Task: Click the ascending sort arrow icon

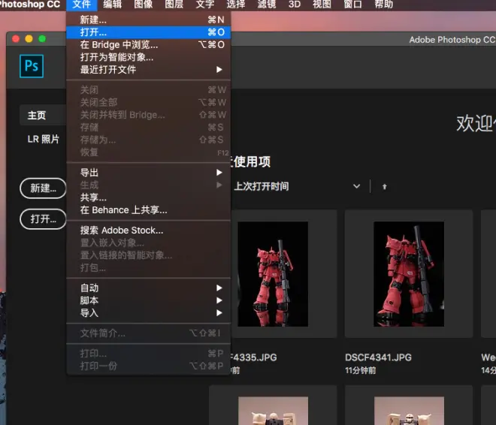Action: pos(384,187)
